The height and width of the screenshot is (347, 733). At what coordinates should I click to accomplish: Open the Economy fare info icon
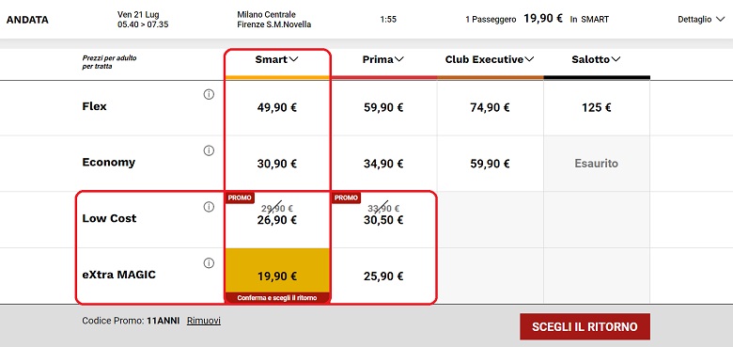click(x=209, y=150)
